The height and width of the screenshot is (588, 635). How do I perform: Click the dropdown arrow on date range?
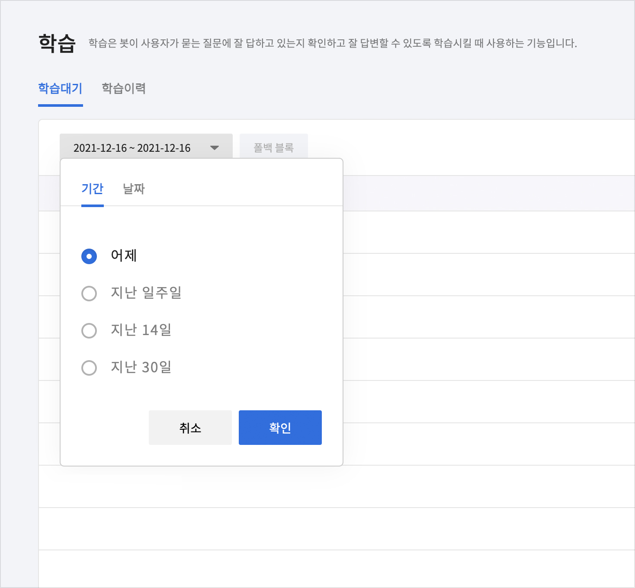pyautogui.click(x=214, y=148)
